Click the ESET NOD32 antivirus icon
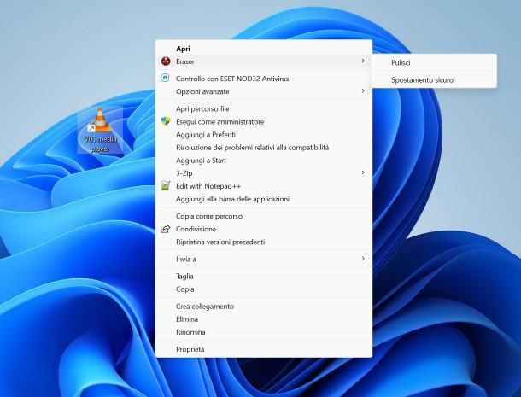Image resolution: width=521 pixels, height=397 pixels. (x=165, y=78)
